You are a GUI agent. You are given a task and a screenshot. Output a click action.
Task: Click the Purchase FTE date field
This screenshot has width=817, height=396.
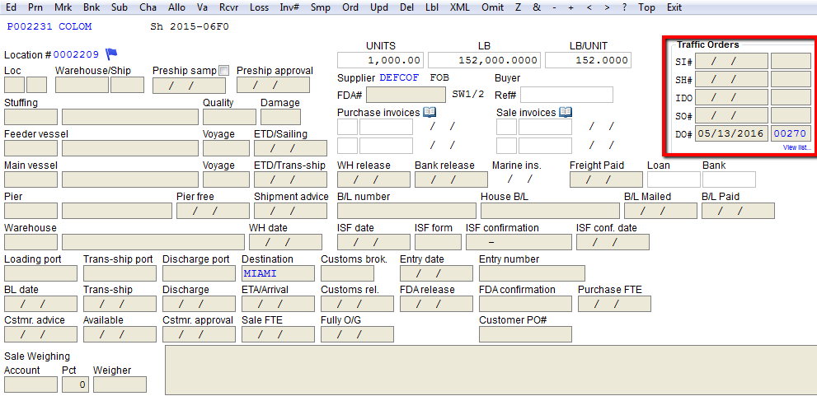614,303
